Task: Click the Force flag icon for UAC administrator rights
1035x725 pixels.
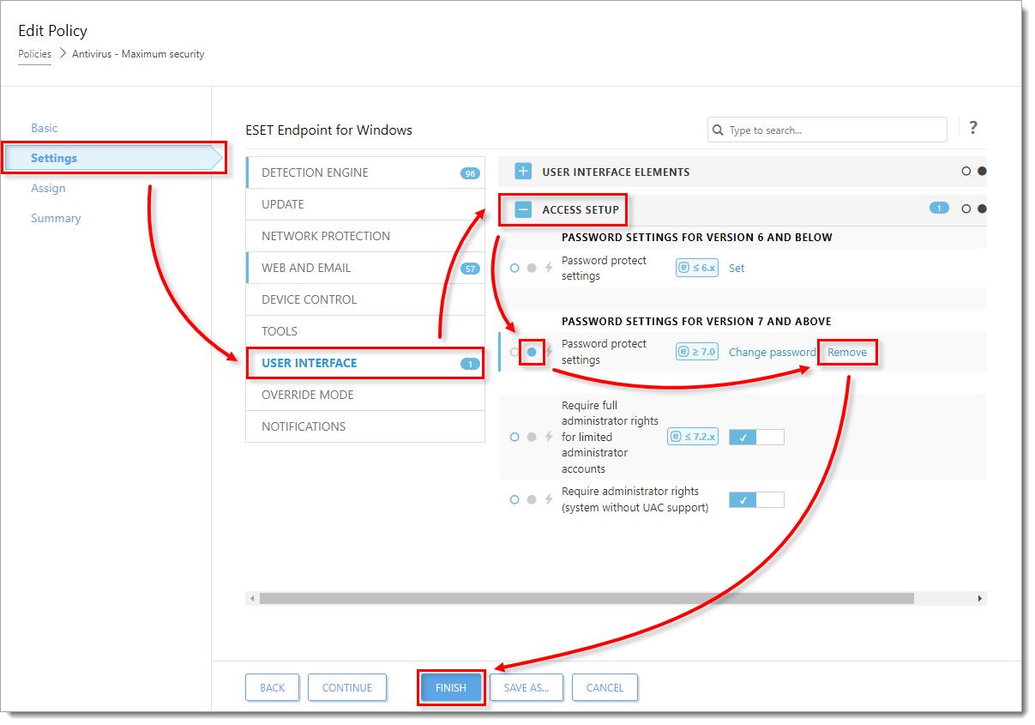Action: (549, 499)
